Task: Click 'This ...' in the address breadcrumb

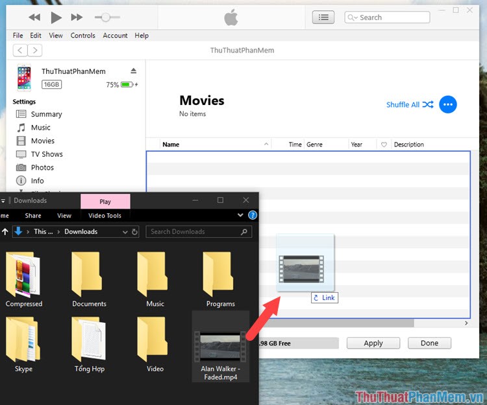Action: click(43, 231)
